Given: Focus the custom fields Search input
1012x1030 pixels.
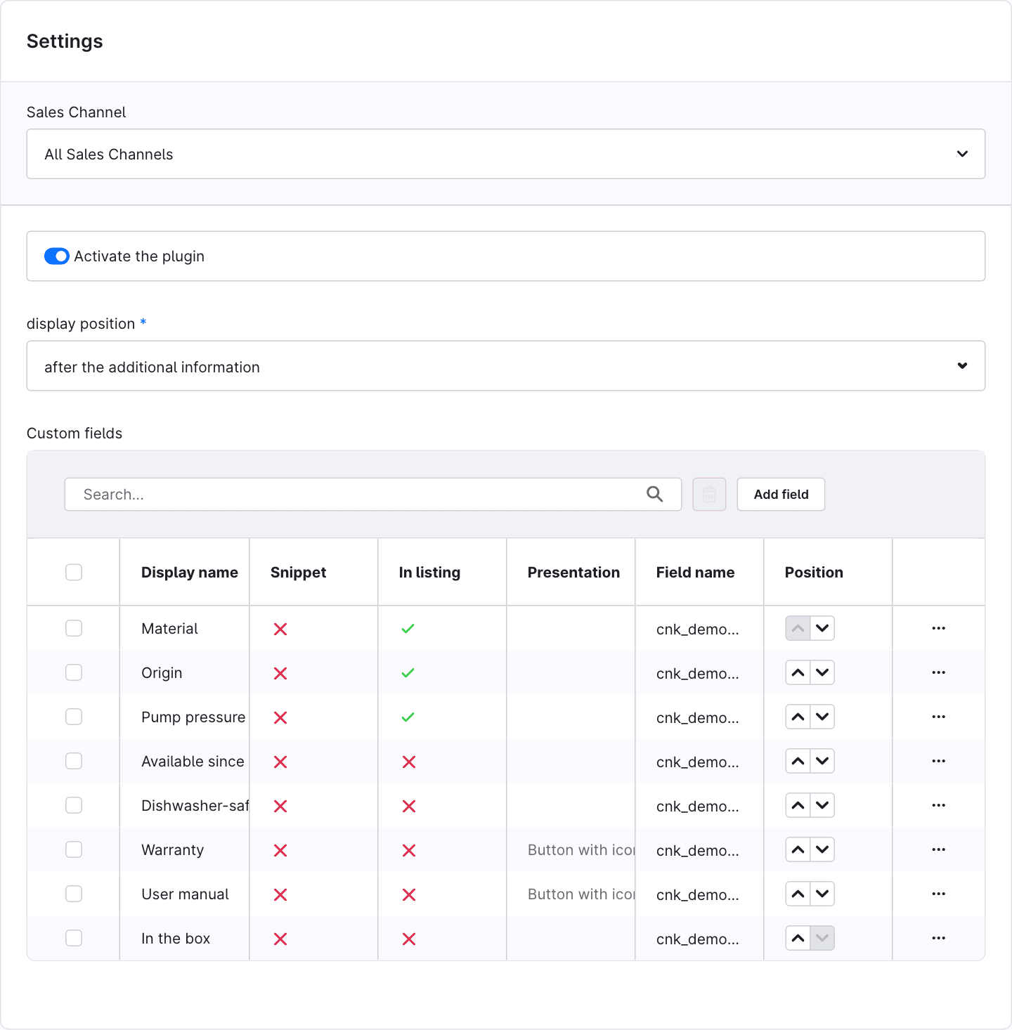Looking at the screenshot, I should point(373,494).
